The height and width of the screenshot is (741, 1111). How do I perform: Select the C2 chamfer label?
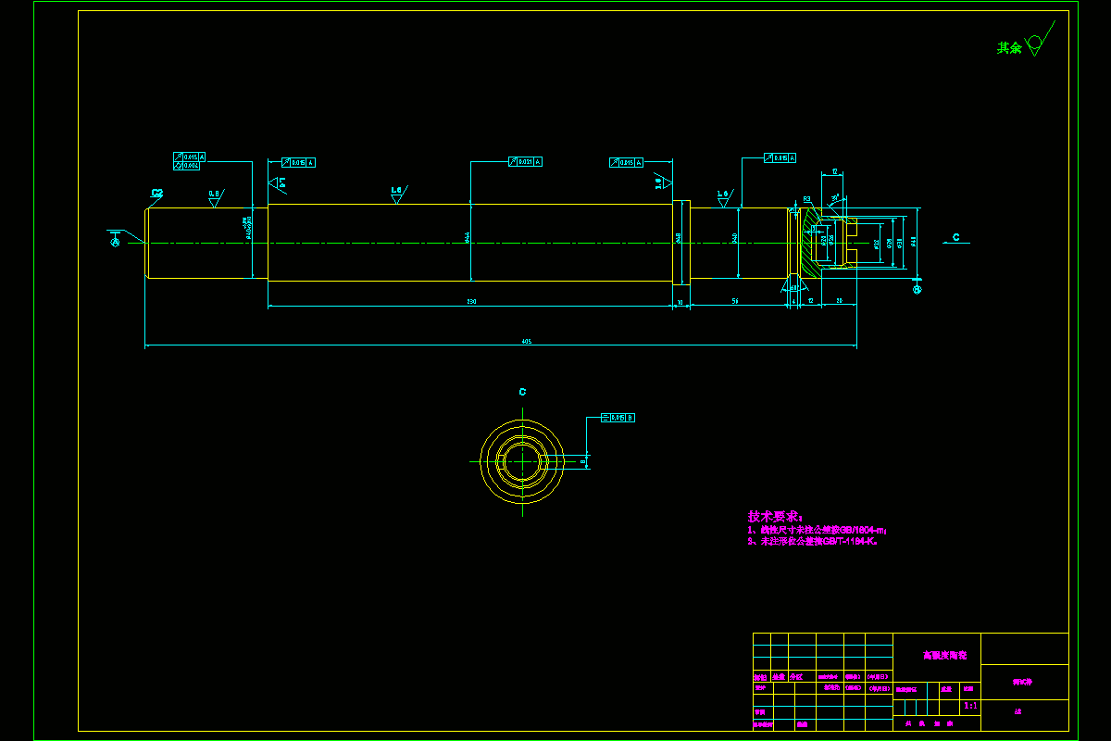(x=156, y=193)
